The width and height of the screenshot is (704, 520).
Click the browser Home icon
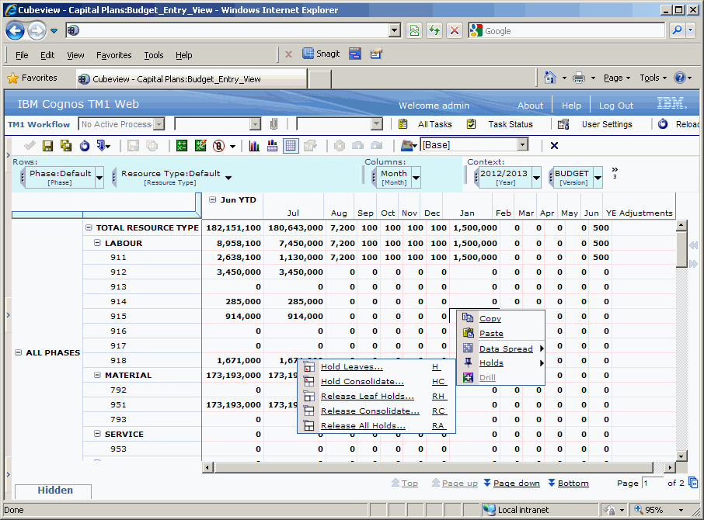pyautogui.click(x=550, y=78)
